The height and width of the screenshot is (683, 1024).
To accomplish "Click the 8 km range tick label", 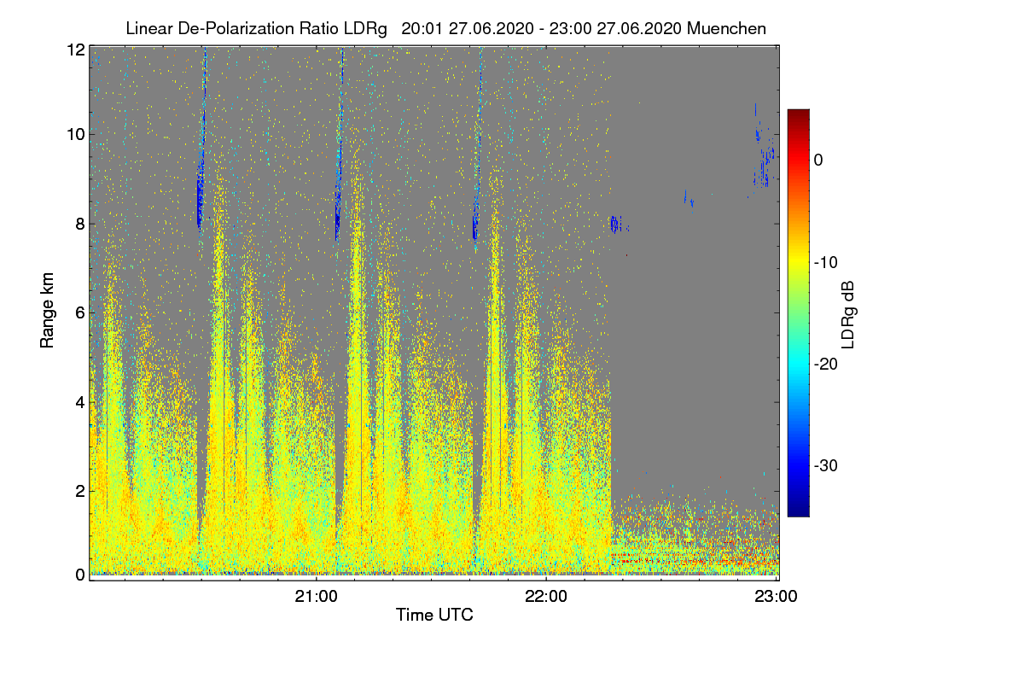I will click(80, 224).
